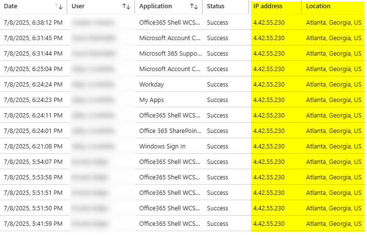Select the Workday application cell
The height and width of the screenshot is (235, 367).
pos(151,85)
